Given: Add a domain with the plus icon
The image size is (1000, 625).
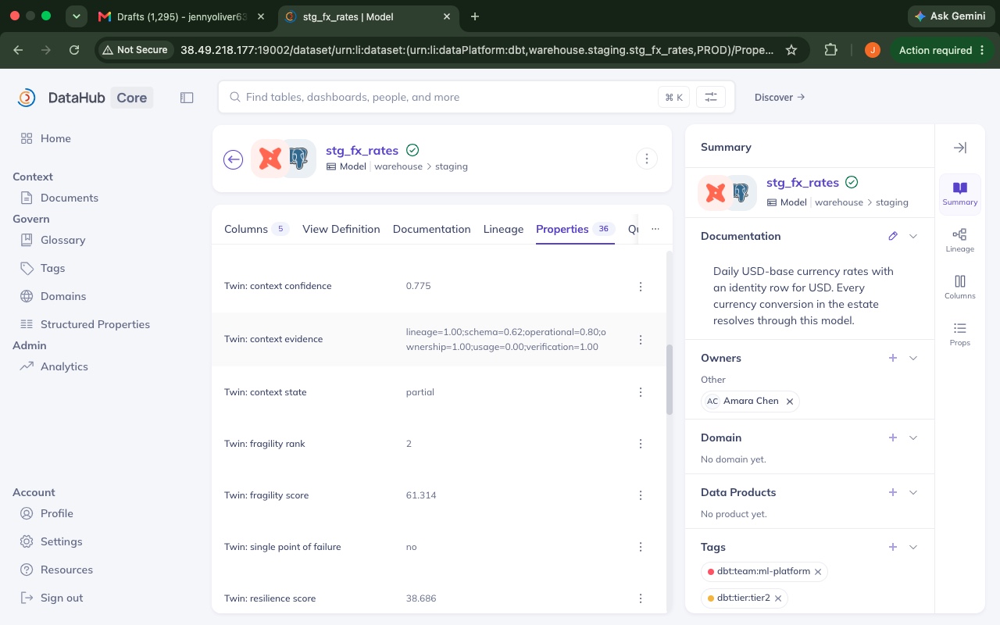Looking at the screenshot, I should [893, 437].
